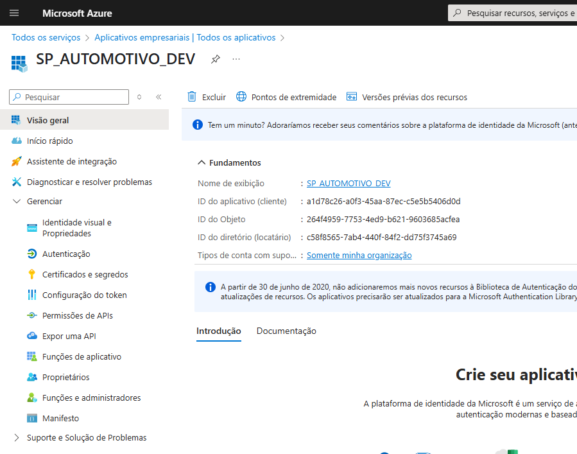Open Somente minha organização link

359,255
